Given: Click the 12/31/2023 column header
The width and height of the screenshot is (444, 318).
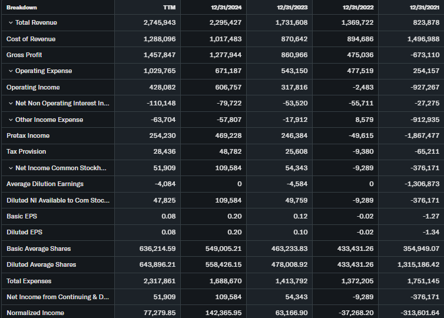Looking at the screenshot, I should click(x=293, y=7).
